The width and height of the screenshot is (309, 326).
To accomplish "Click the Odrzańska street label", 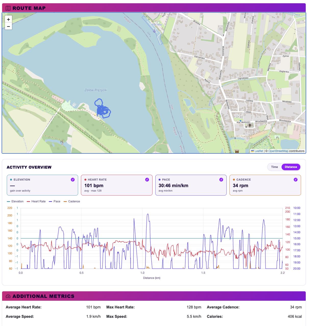I will pos(199,58).
